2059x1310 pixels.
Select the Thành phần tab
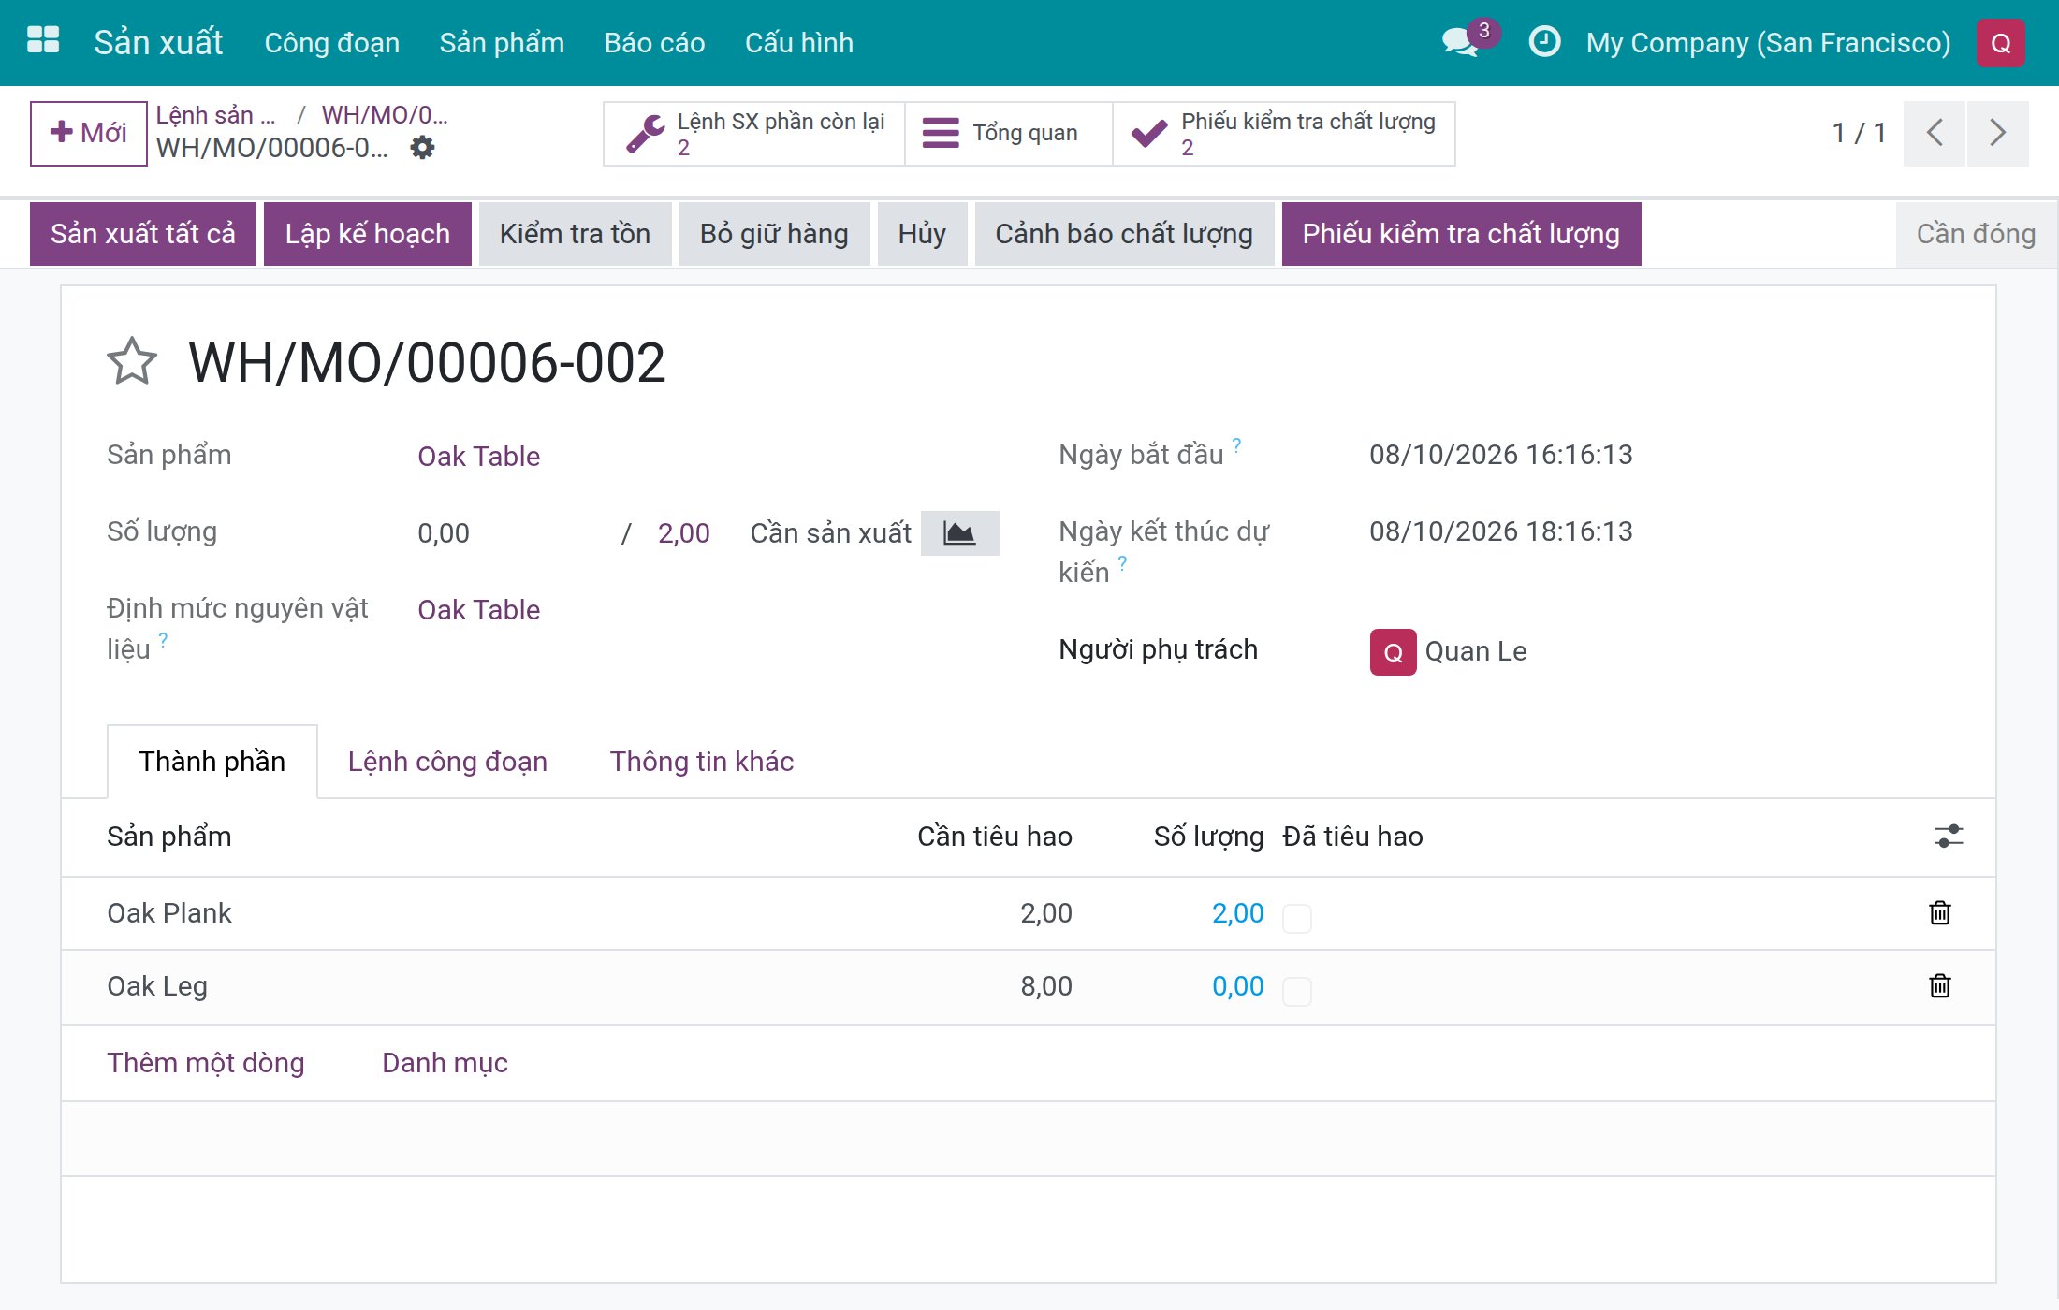point(212,762)
